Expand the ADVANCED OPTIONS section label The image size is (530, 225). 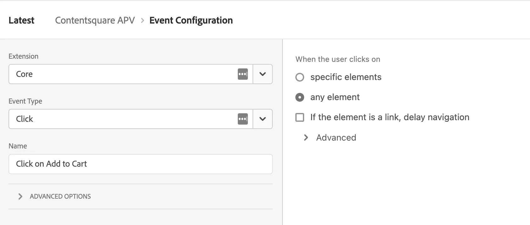click(60, 196)
